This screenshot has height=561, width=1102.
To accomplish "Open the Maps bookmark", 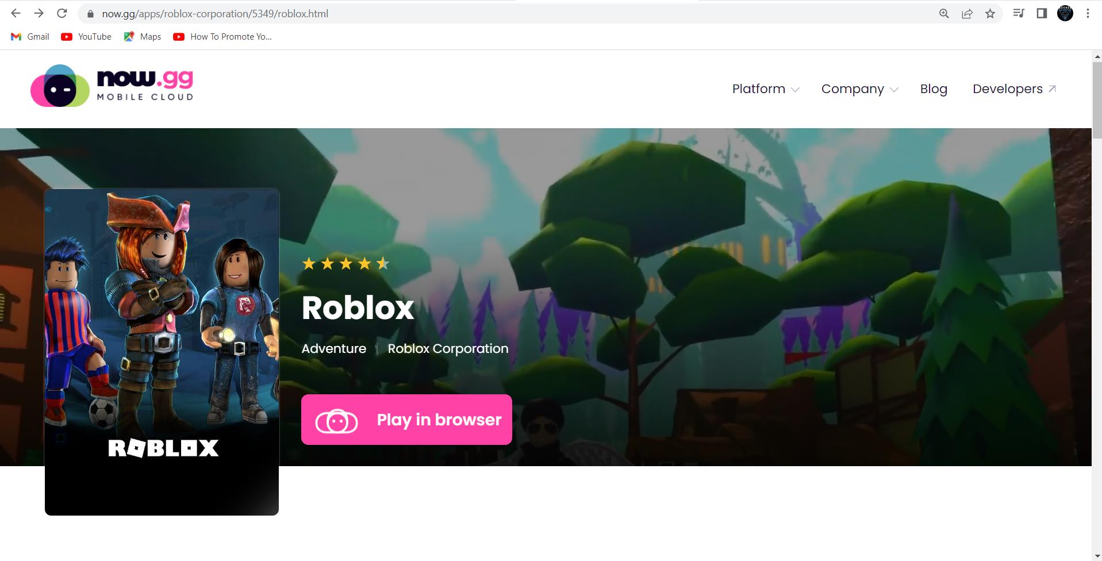I will (x=142, y=37).
